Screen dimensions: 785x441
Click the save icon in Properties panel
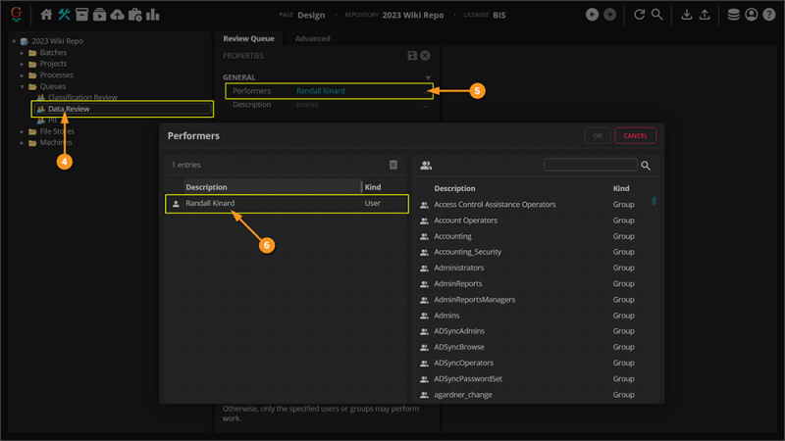pyautogui.click(x=412, y=57)
